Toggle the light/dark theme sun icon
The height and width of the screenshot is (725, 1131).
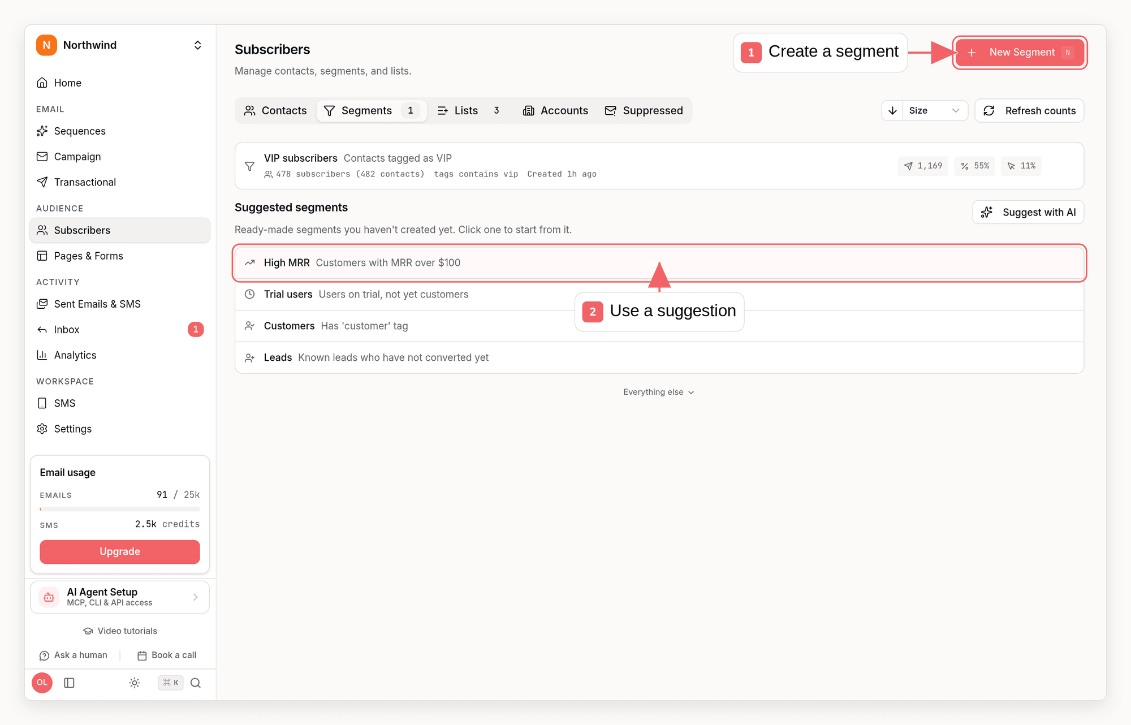point(135,683)
